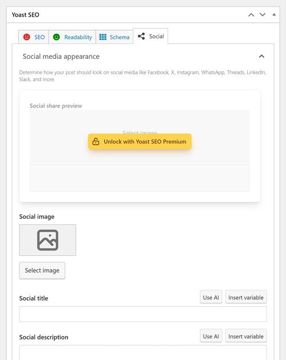Image resolution: width=286 pixels, height=360 pixels.
Task: Click the red sad face SEO icon
Action: tap(27, 37)
